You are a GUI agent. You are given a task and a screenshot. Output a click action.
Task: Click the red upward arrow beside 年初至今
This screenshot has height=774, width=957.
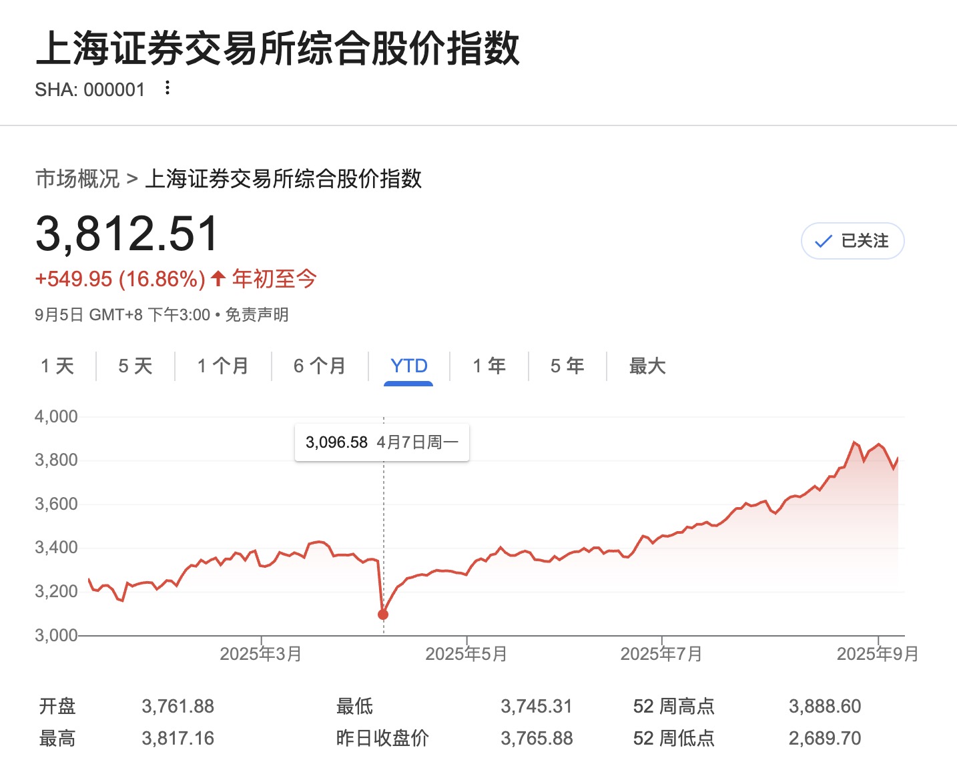(x=218, y=278)
